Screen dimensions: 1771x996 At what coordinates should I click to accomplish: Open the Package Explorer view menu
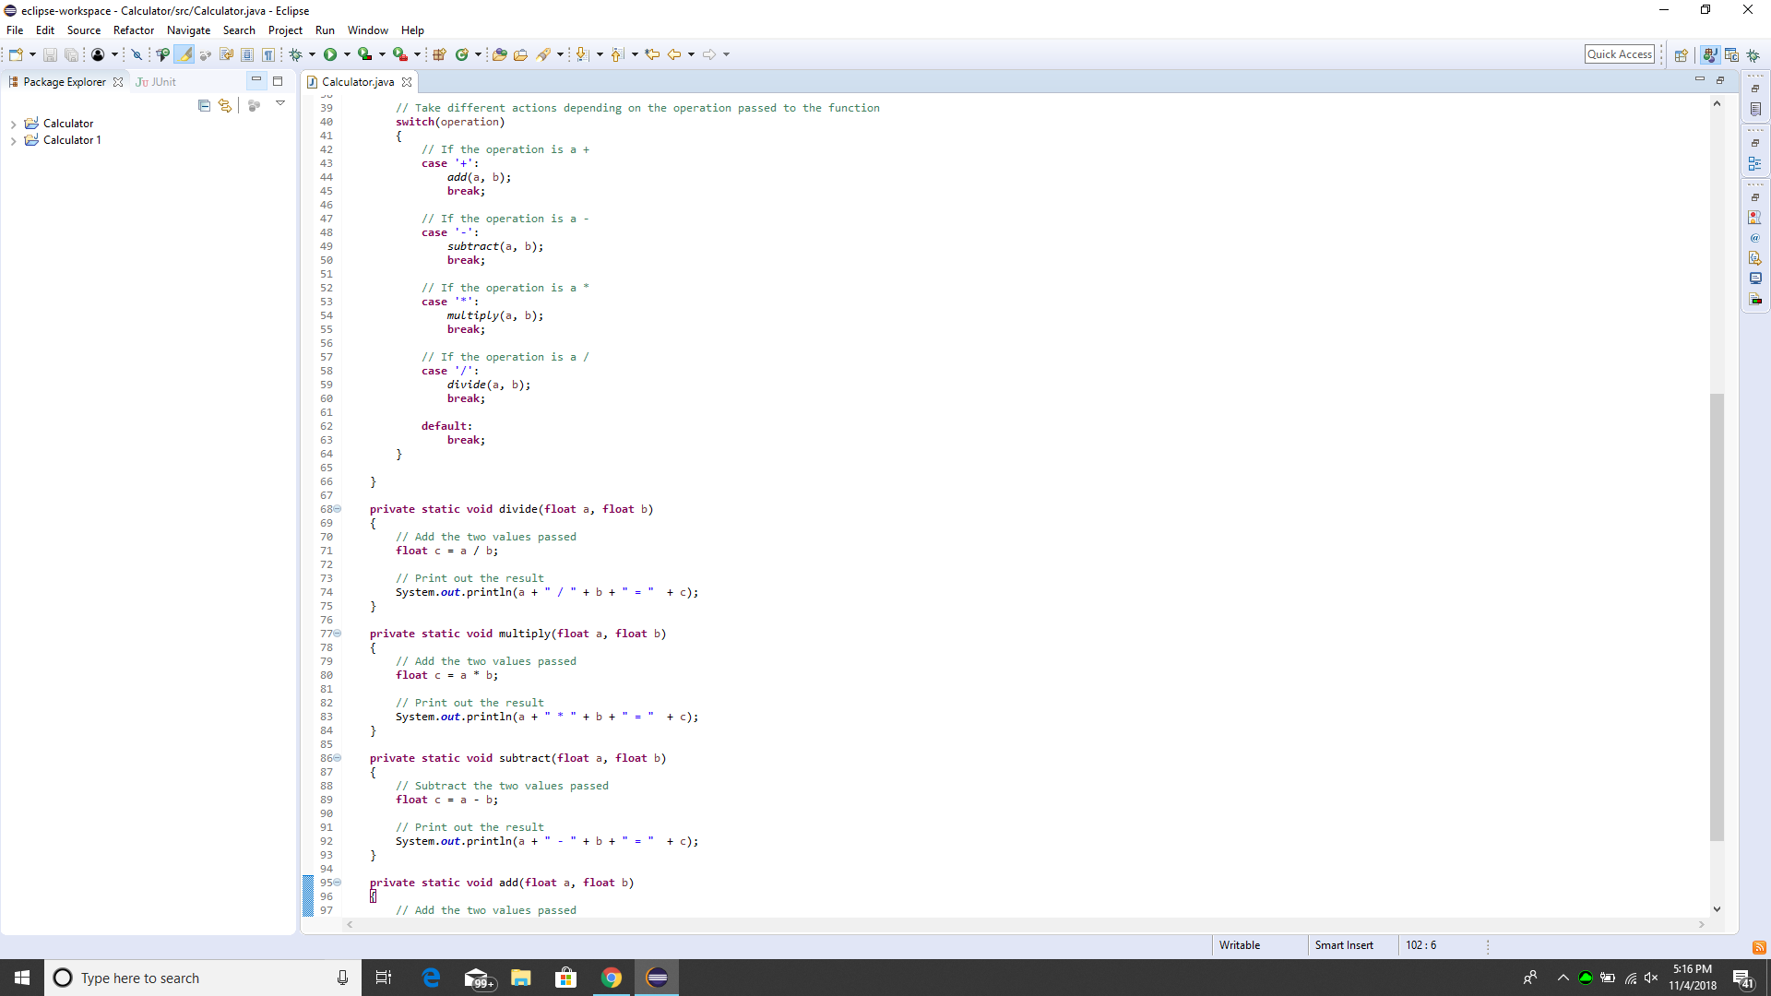[281, 103]
